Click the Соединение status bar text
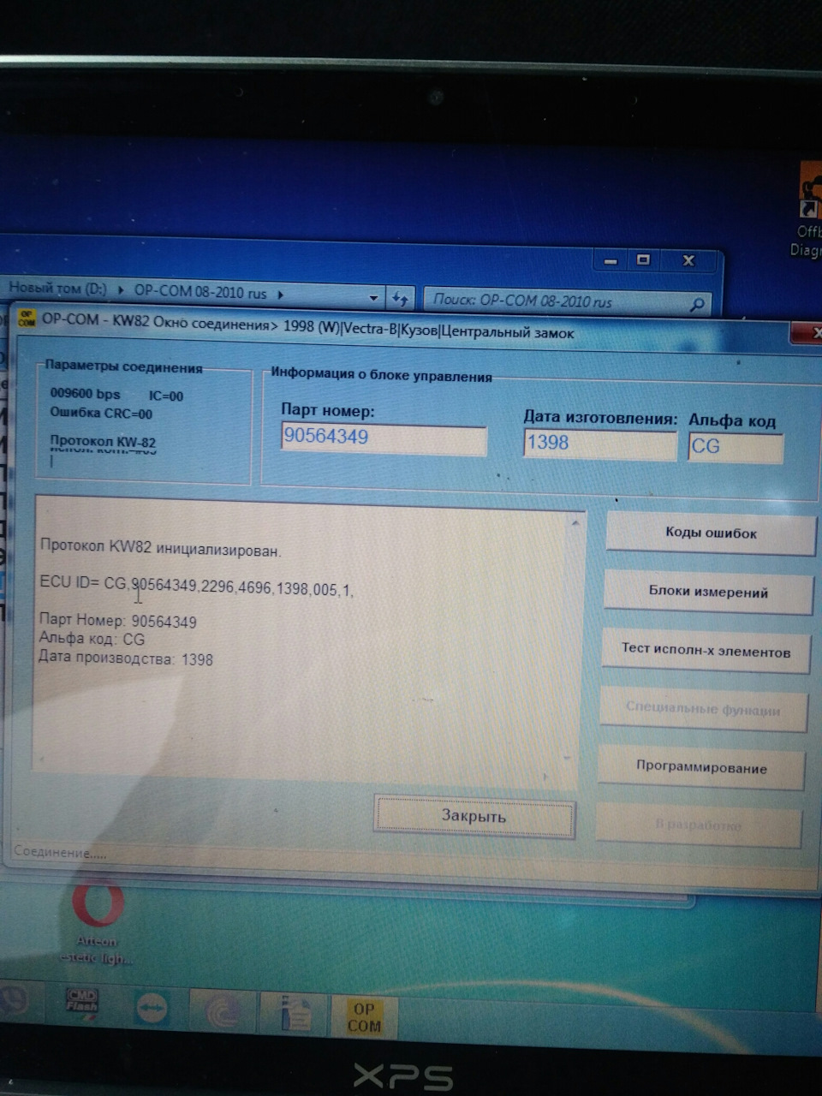The width and height of the screenshot is (822, 1096). coord(60,853)
